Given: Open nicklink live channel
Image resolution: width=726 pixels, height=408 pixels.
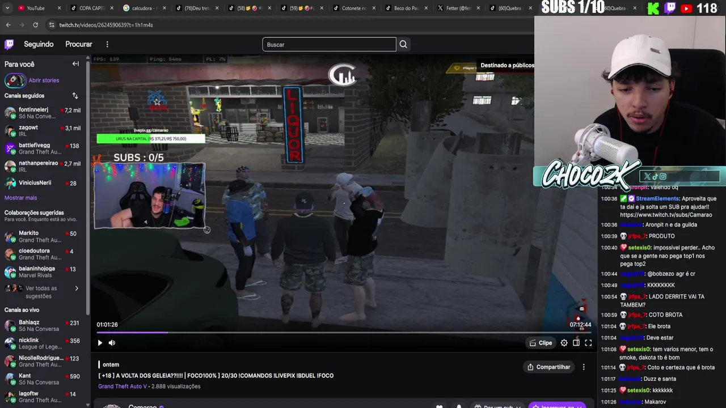Looking at the screenshot, I should [44, 343].
